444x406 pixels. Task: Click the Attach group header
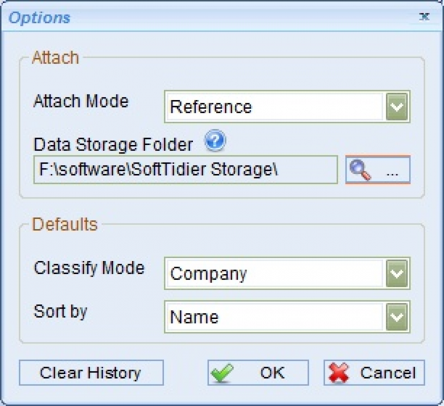tap(55, 58)
